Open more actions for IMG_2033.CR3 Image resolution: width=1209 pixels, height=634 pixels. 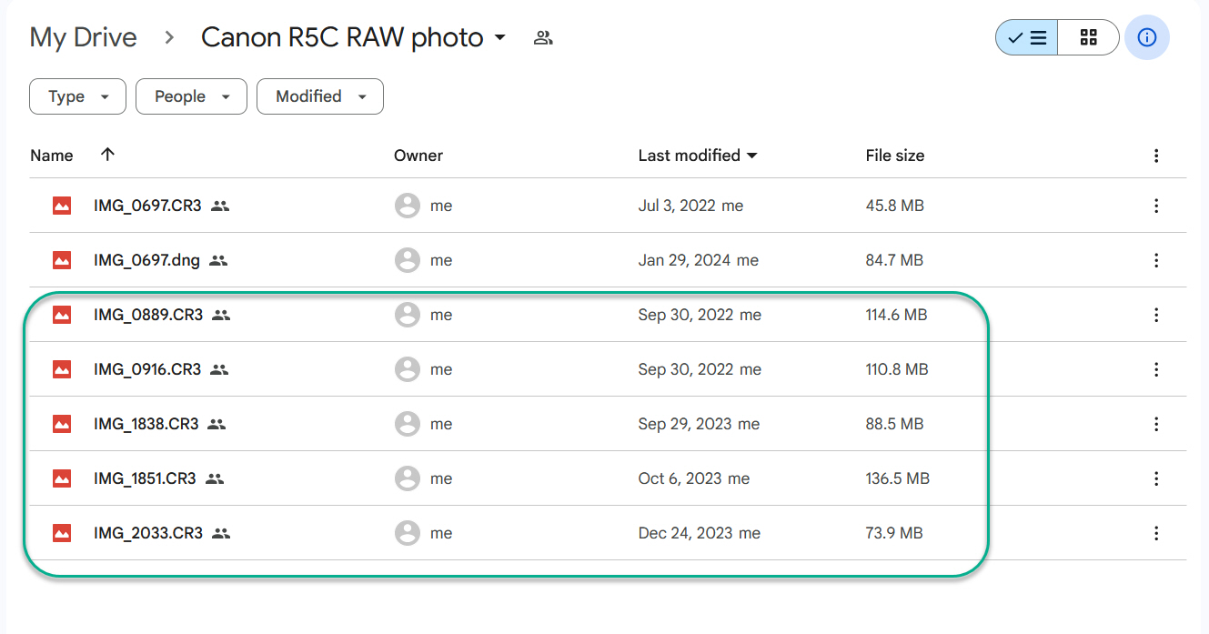1156,533
